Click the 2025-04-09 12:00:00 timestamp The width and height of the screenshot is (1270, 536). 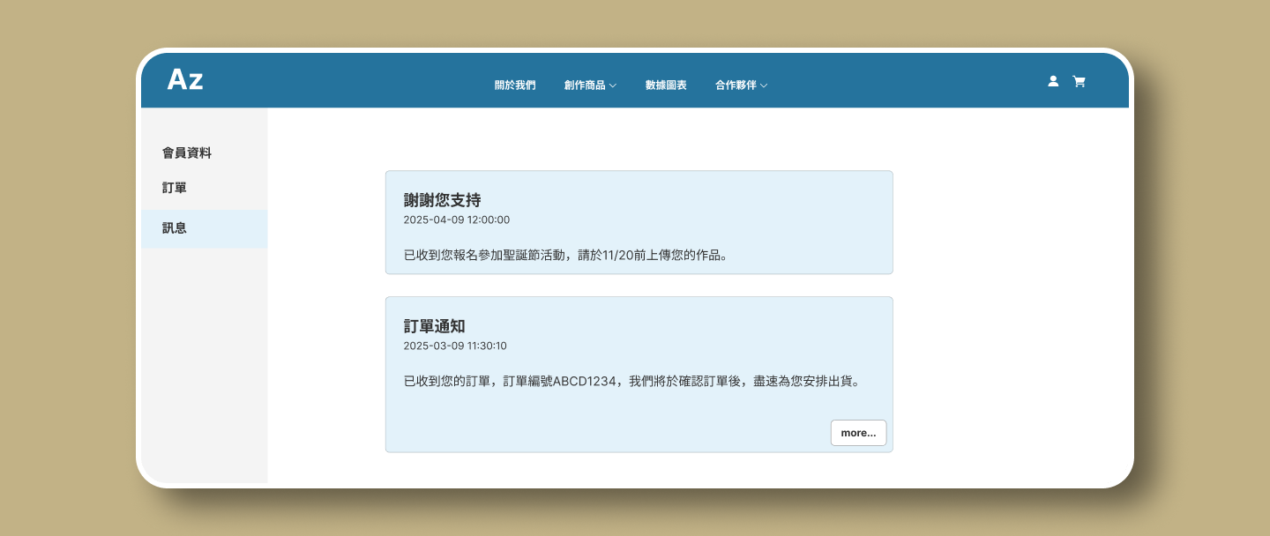tap(456, 220)
